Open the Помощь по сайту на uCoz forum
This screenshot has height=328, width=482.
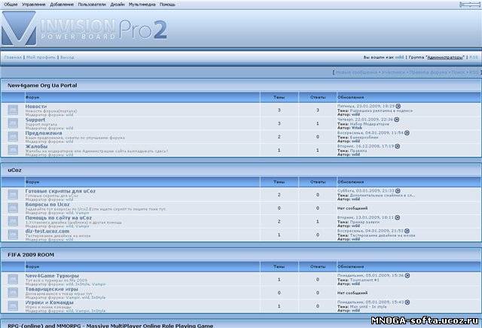(x=59, y=217)
